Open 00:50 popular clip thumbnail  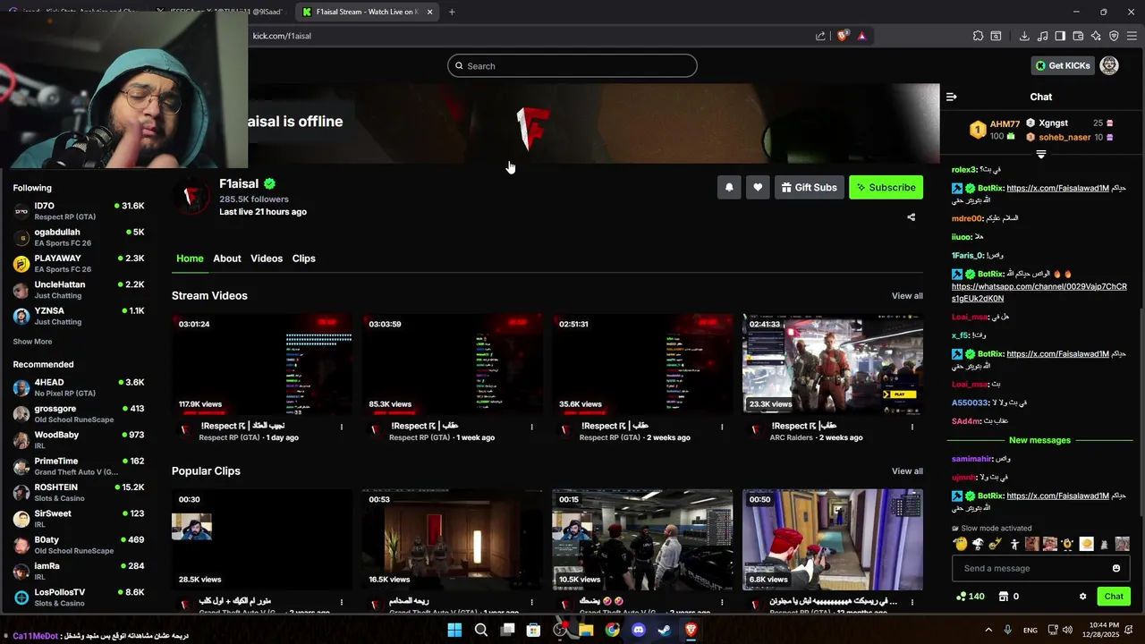point(833,539)
